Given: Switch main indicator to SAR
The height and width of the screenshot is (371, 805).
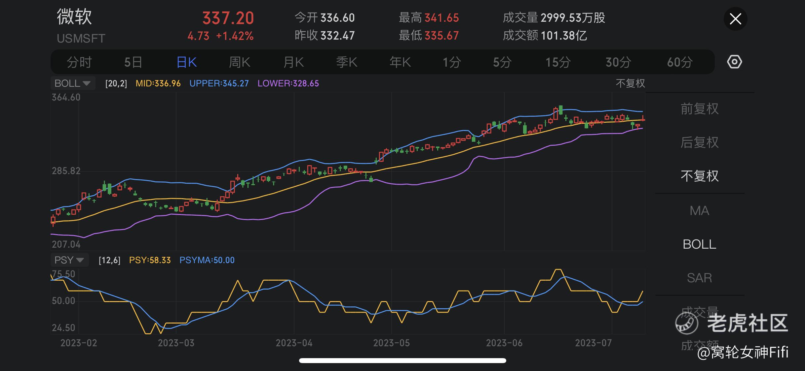Looking at the screenshot, I should click(699, 278).
